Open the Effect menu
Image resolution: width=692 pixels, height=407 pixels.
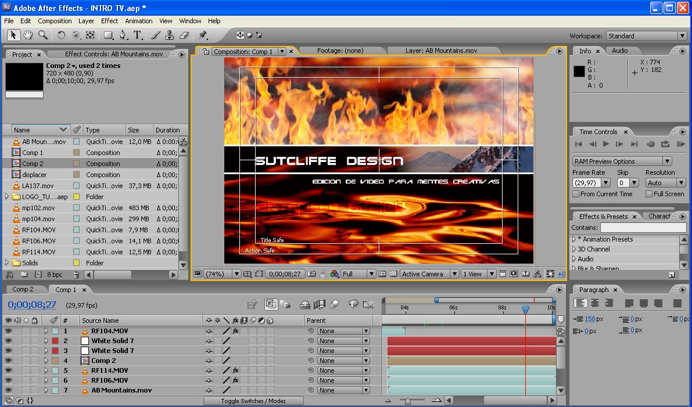(x=109, y=21)
